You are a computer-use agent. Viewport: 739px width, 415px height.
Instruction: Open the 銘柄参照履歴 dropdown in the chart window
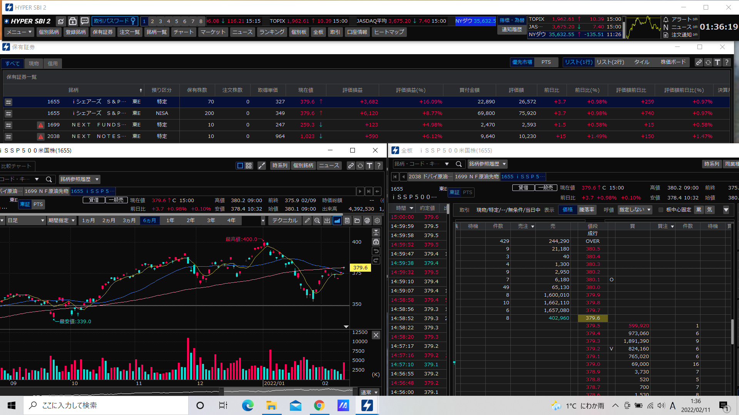(79, 179)
